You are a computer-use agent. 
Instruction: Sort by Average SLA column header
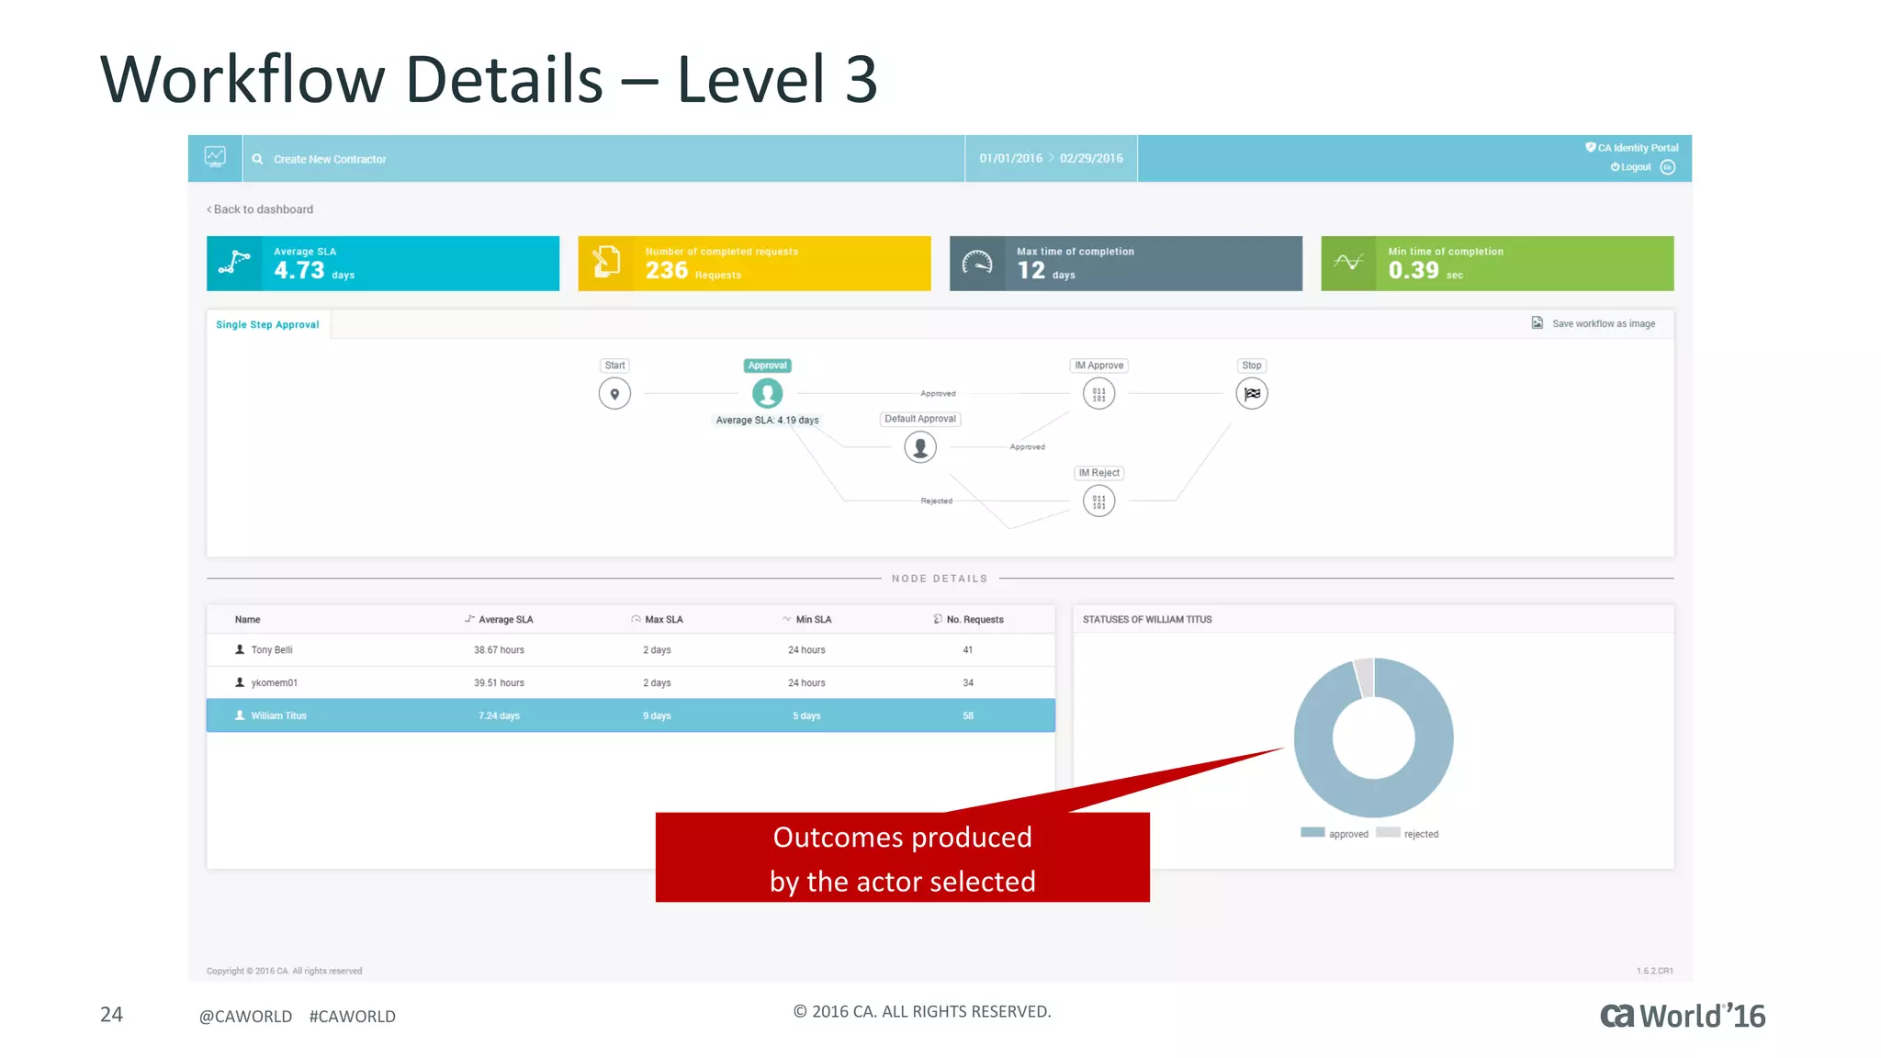coord(499,620)
